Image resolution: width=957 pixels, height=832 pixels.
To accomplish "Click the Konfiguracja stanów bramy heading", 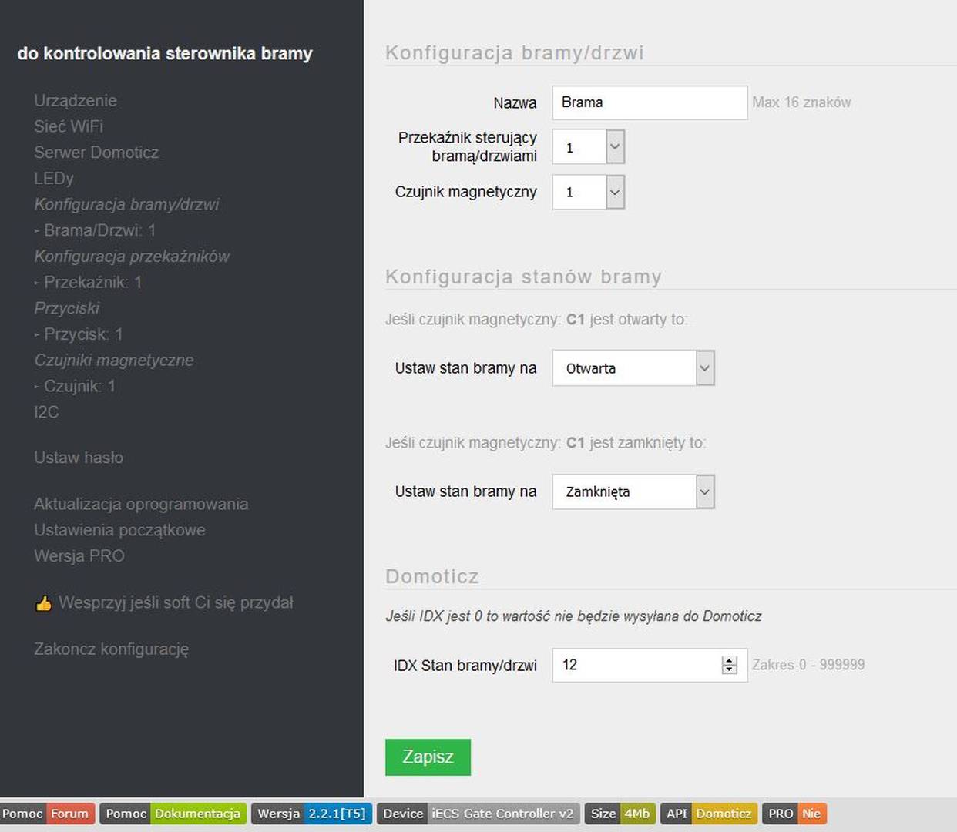I will 523,277.
